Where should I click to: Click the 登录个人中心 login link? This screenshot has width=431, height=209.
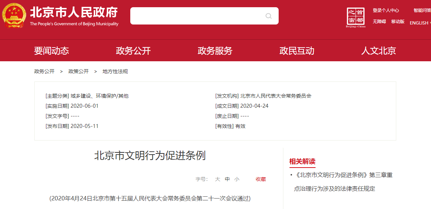(x=386, y=10)
